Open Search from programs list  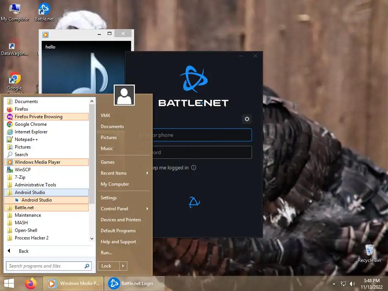(47, 155)
